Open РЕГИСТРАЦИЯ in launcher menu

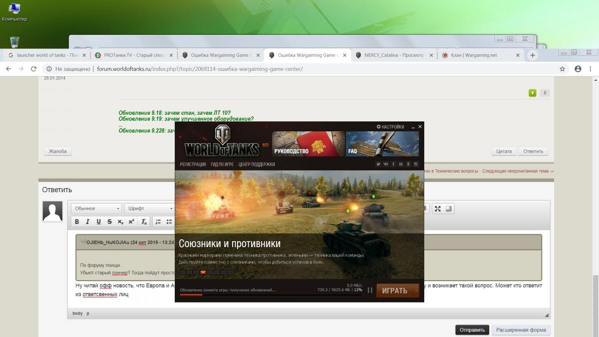[x=193, y=164]
